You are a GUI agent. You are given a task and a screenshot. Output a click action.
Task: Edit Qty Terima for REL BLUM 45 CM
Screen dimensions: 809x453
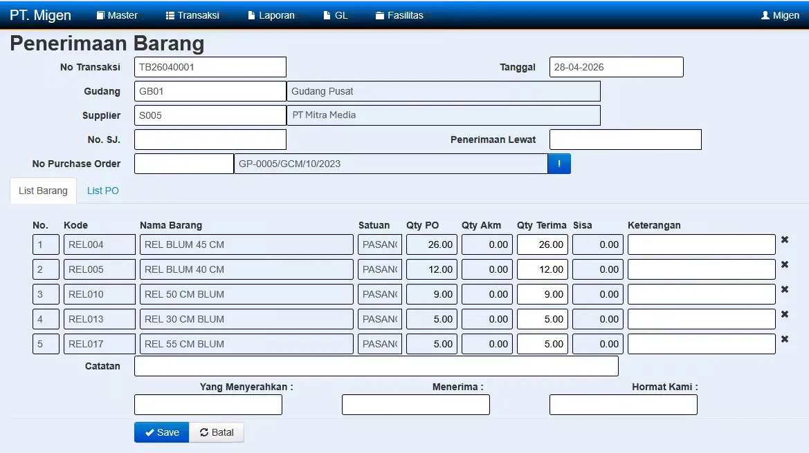coord(543,244)
